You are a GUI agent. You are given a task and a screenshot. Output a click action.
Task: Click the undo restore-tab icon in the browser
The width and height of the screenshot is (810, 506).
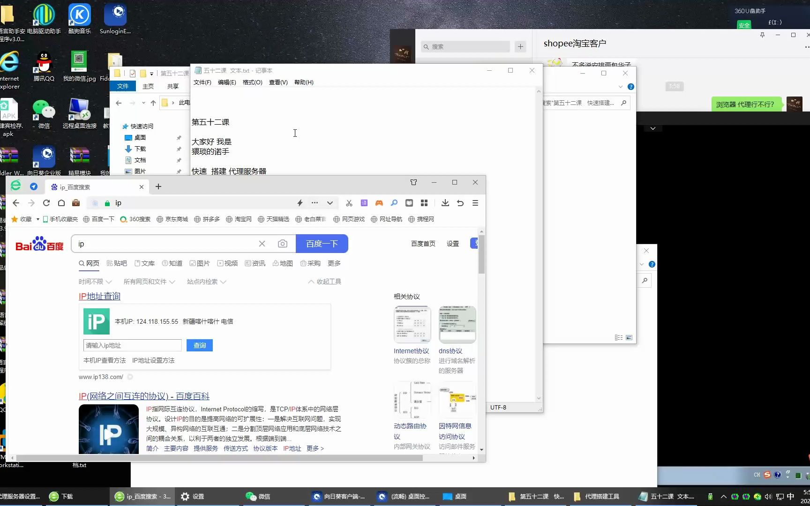coord(460,203)
